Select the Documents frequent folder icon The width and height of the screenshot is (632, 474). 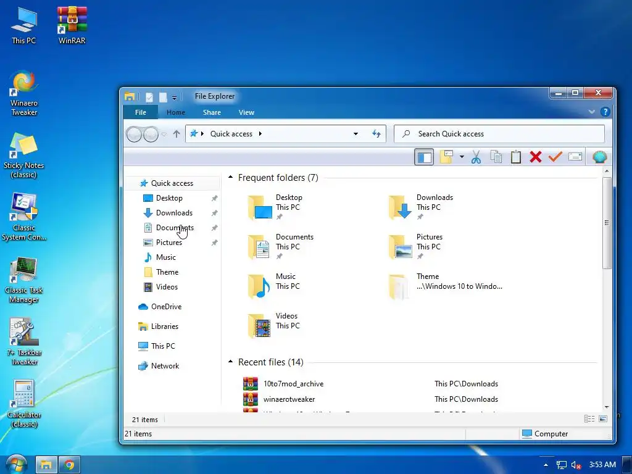[x=259, y=247]
